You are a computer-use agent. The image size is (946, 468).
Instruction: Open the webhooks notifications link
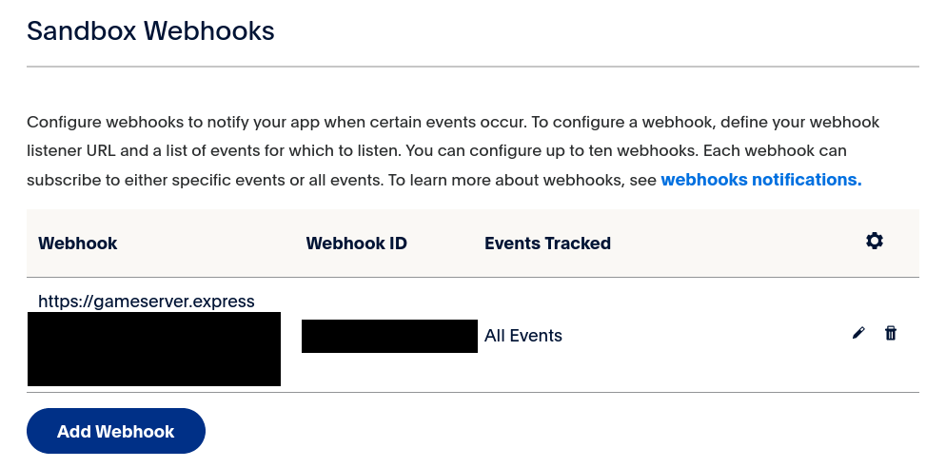coord(760,179)
